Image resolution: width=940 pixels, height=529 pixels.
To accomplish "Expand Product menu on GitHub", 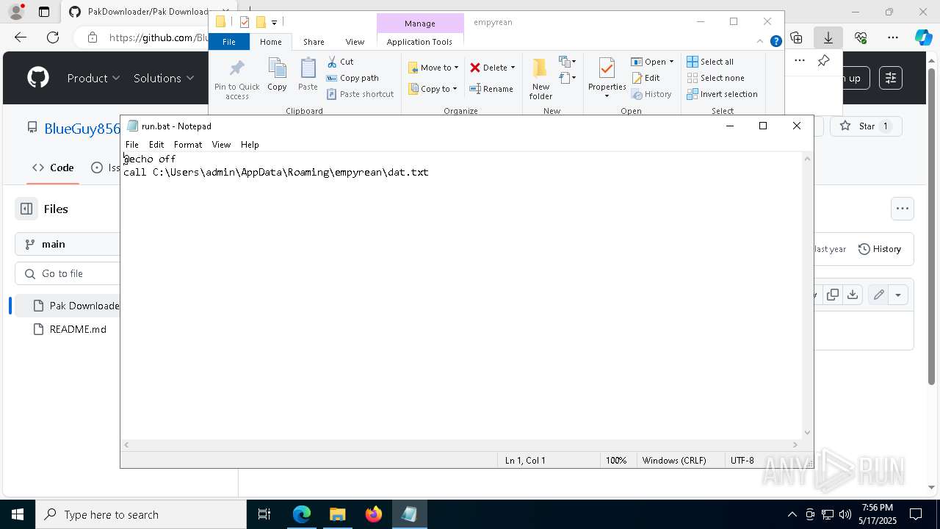I will (93, 78).
